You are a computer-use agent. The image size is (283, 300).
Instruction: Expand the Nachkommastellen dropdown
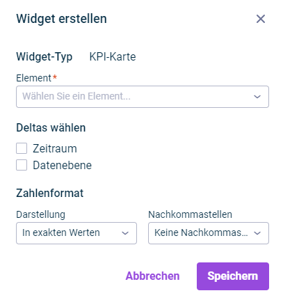[x=209, y=233]
